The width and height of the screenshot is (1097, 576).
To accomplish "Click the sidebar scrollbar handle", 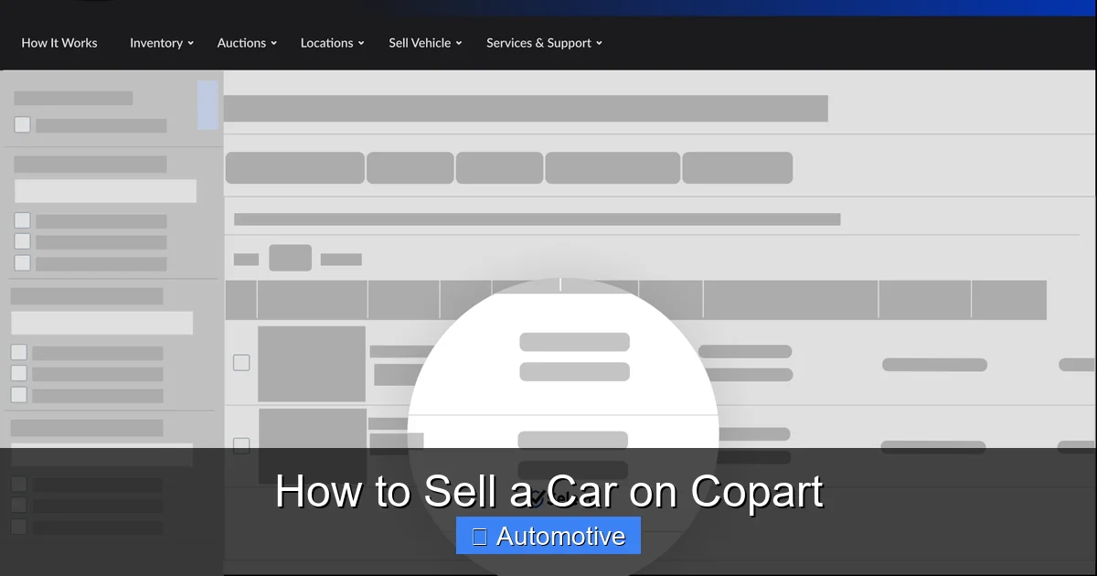I will coord(208,105).
